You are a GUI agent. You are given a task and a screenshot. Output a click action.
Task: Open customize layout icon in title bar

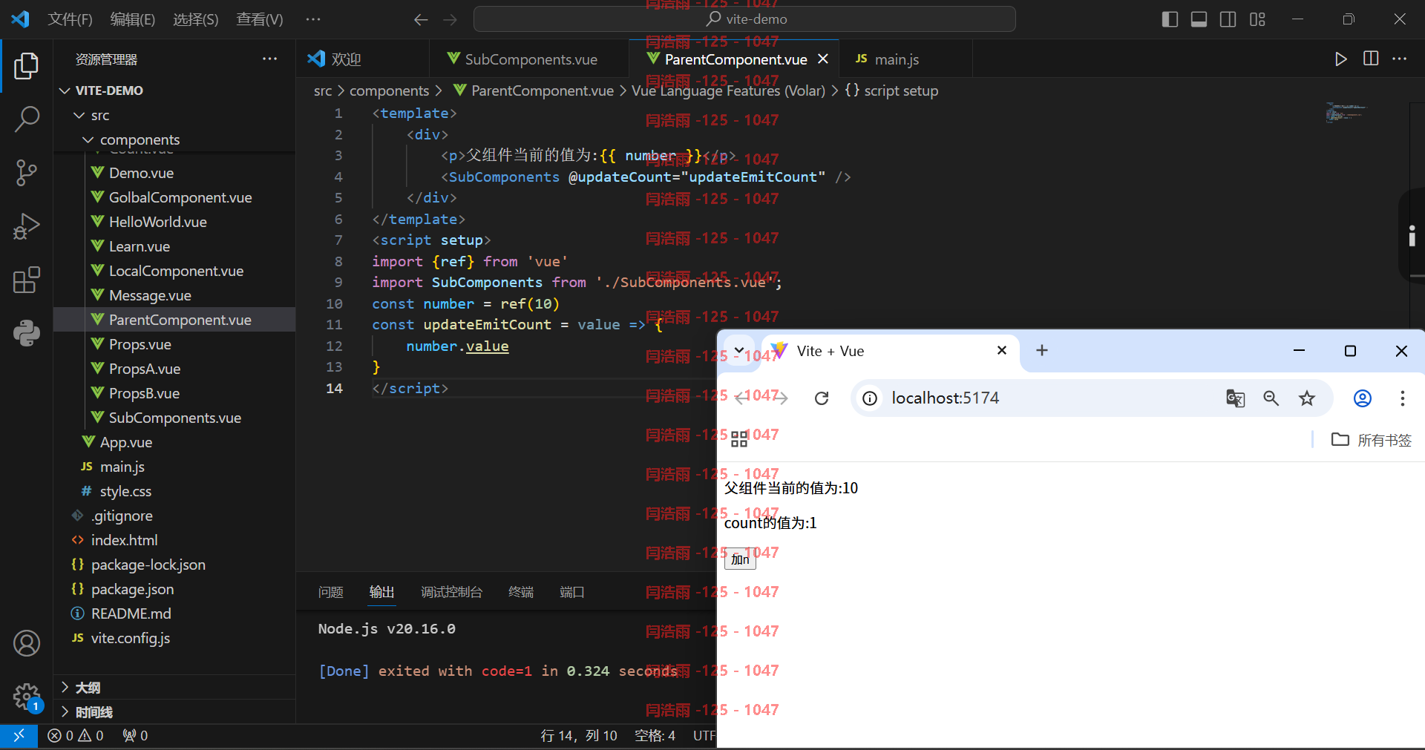click(x=1257, y=19)
